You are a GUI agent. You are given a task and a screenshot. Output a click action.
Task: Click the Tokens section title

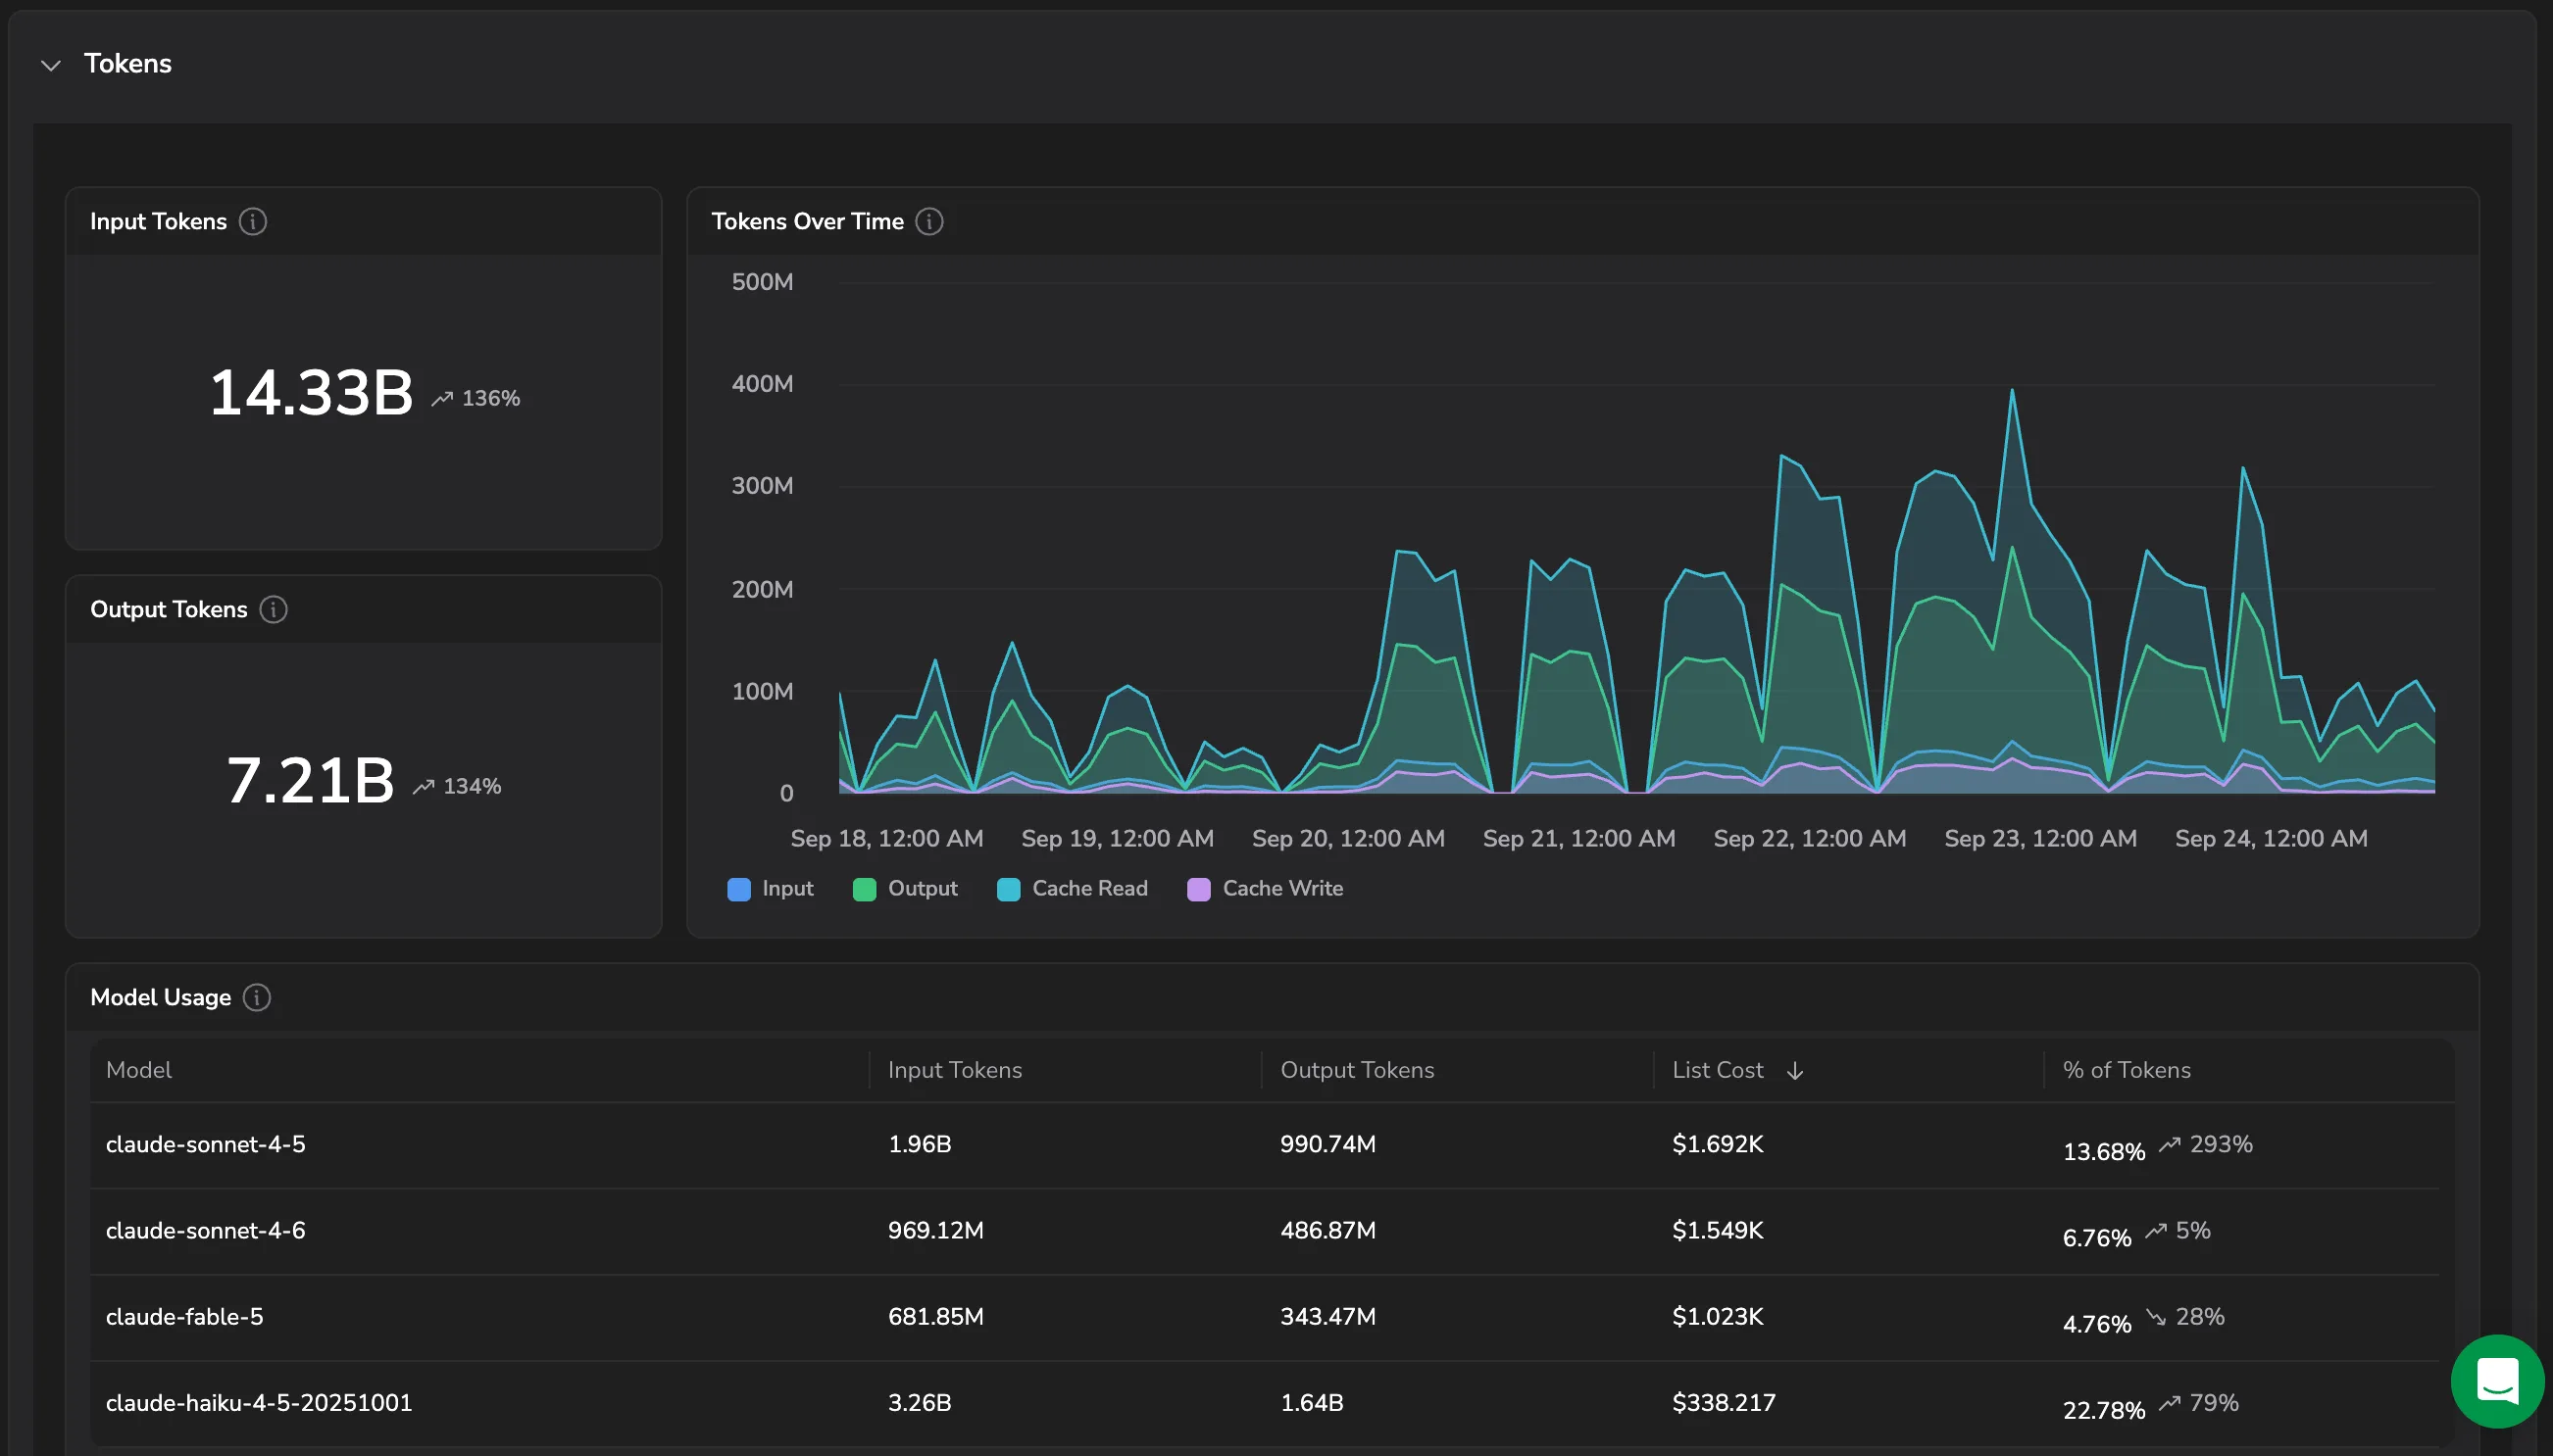tap(128, 64)
